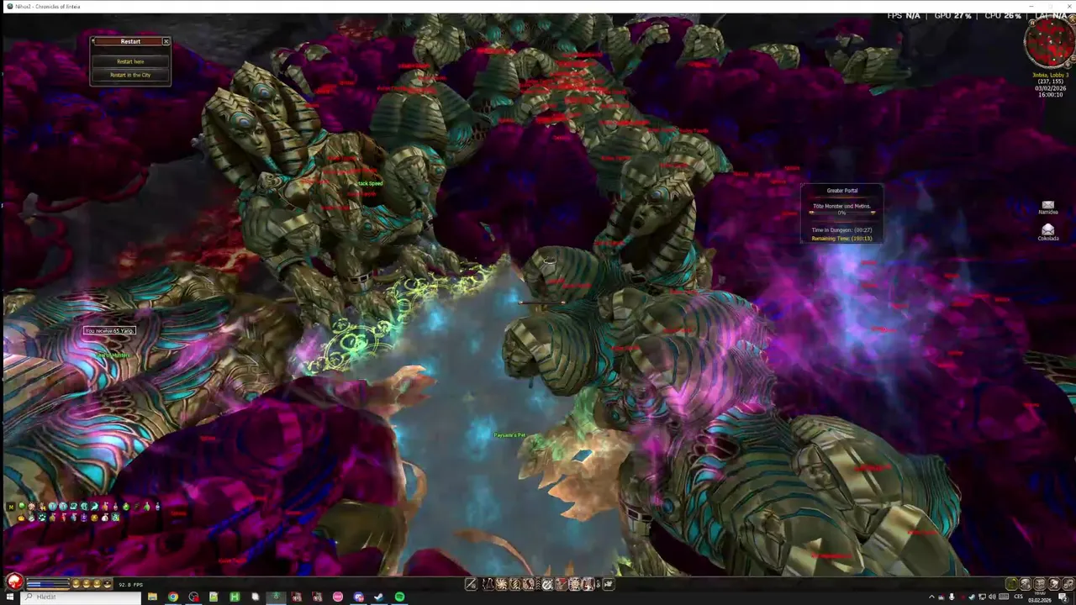The width and height of the screenshot is (1076, 605).
Task: Open the fourth button of bottom-right game menu
Action: pos(1053,584)
